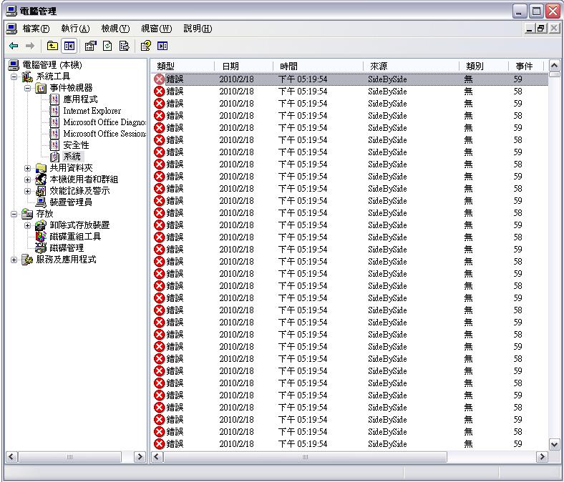This screenshot has width=564, height=482.
Task: Toggle the Show/Hide Console Tree button
Action: [69, 46]
